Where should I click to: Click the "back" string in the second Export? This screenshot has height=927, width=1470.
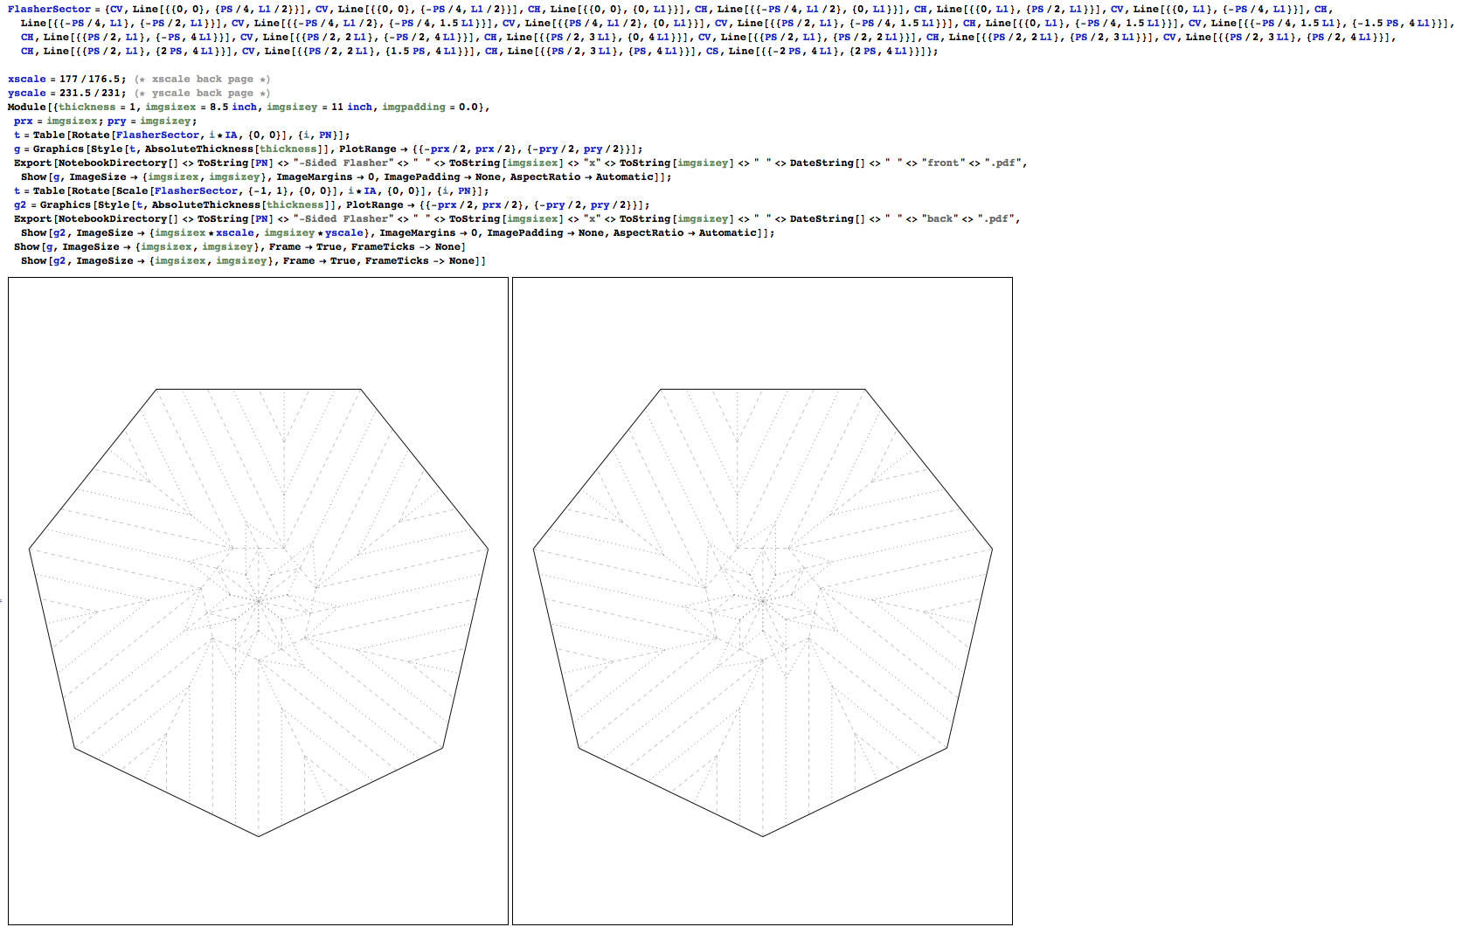940,218
